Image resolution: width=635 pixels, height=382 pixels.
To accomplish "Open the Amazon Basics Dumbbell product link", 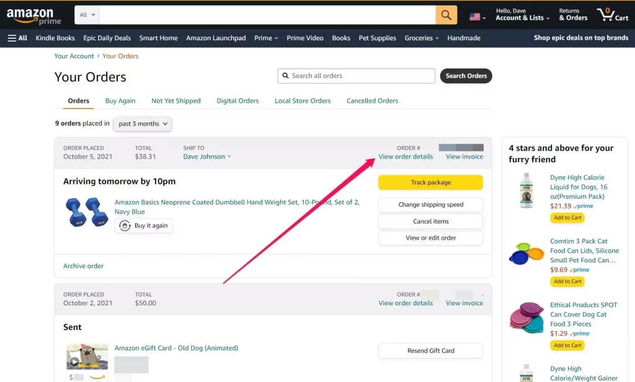I will tap(237, 207).
